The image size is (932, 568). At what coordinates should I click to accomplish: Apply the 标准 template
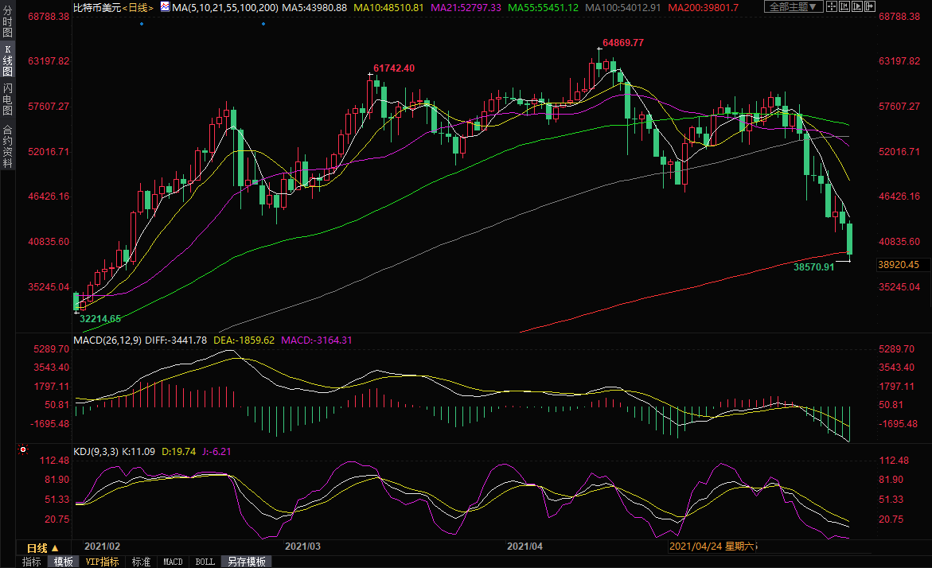142,562
